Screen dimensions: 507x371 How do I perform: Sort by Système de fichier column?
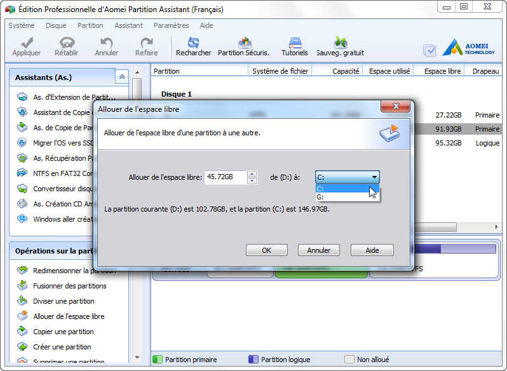(280, 71)
